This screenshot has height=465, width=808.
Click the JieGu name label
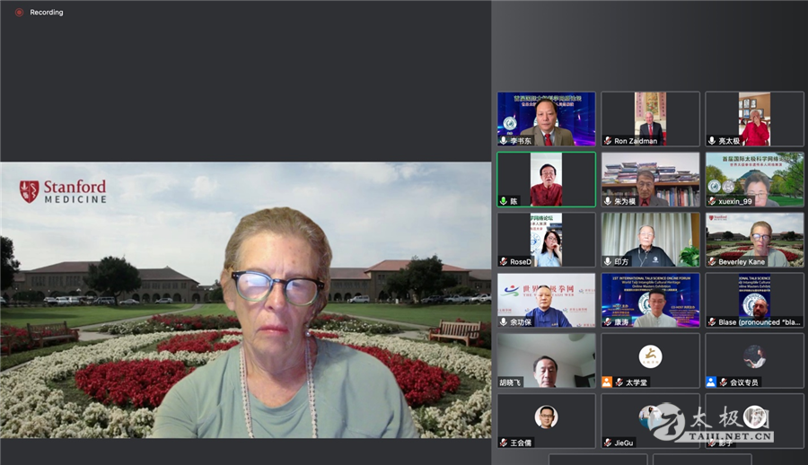pos(623,443)
